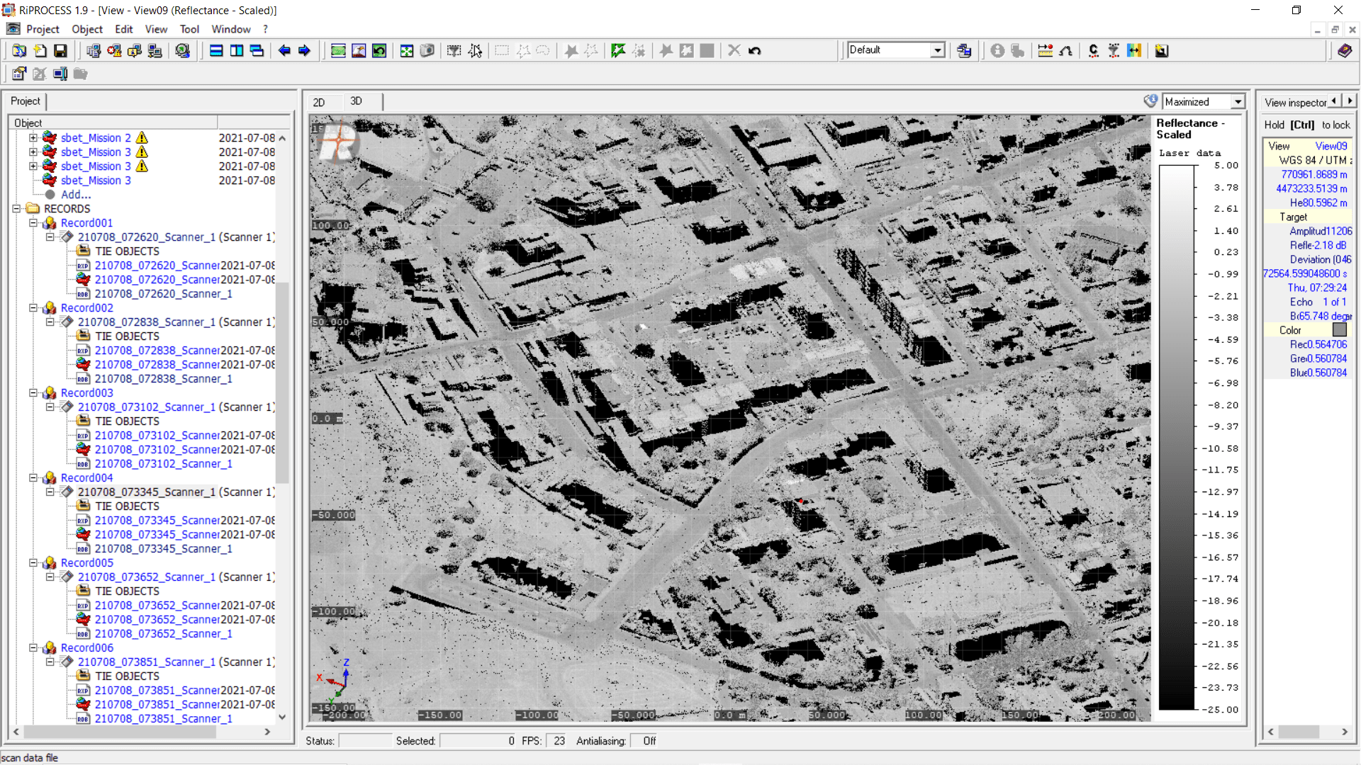Viewport: 1361px width, 765px height.
Task: Click the blue right arrow forward icon
Action: [x=305, y=51]
